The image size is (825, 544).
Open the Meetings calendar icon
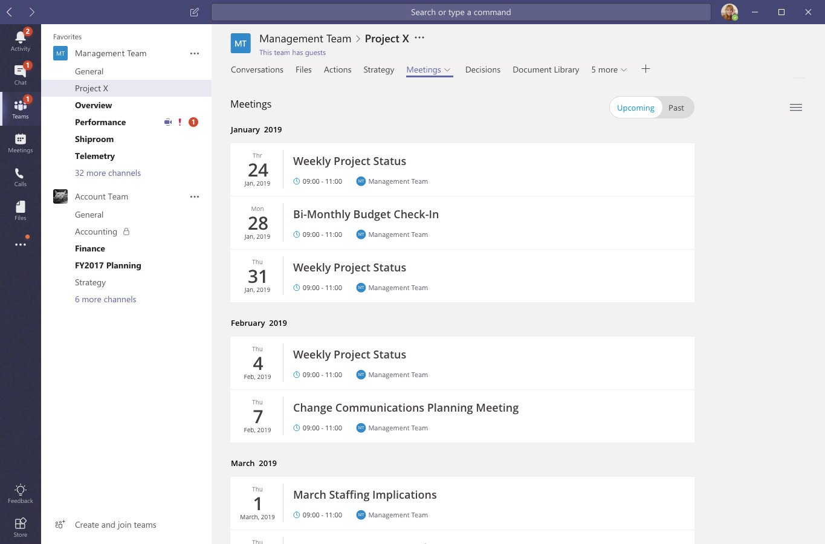(20, 140)
